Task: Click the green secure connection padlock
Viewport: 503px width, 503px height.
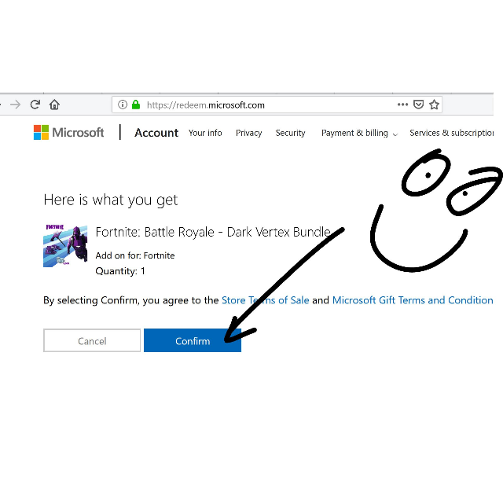Action: click(x=135, y=105)
